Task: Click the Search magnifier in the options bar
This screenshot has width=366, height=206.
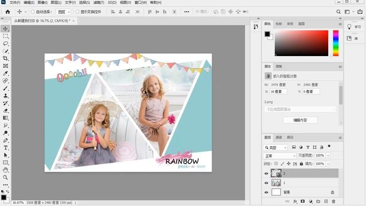Action: click(x=338, y=11)
